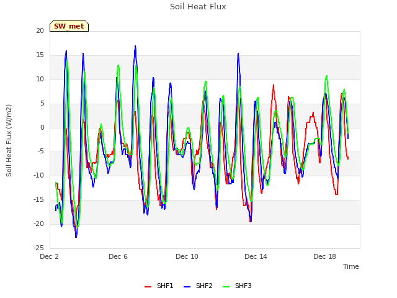397x298 pixels.
Task: Click the SW_met label badge
Action: coord(69,26)
